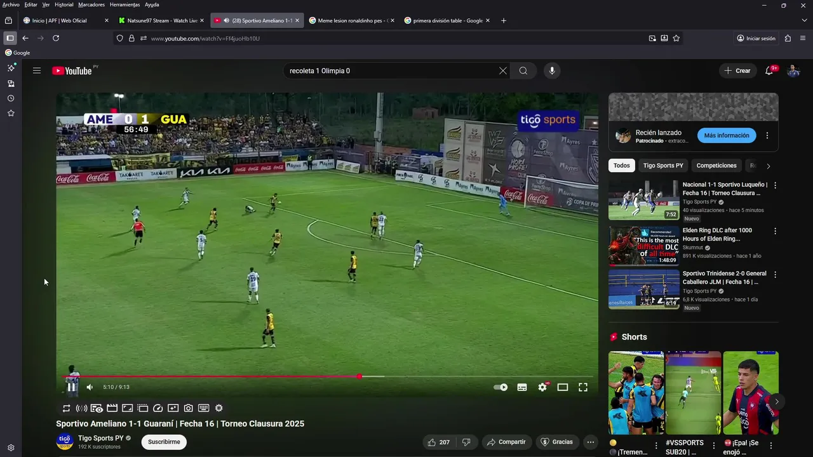Click the cards eye visibility icon
Viewport: 813px width, 457px height.
click(97, 408)
